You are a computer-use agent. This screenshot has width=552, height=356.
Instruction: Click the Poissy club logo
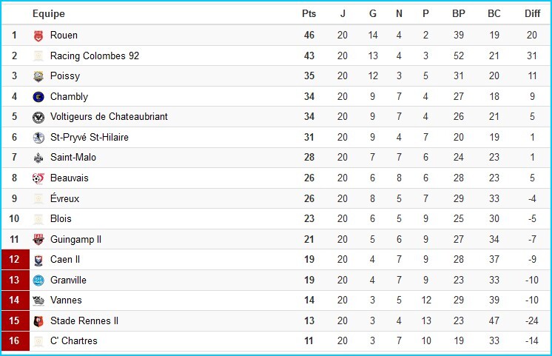coord(38,76)
